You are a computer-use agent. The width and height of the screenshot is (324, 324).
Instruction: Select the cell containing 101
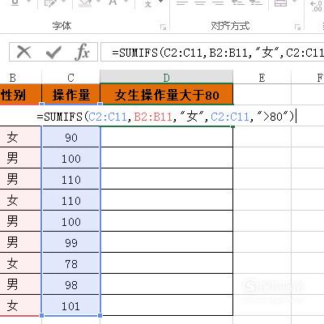pos(71,306)
